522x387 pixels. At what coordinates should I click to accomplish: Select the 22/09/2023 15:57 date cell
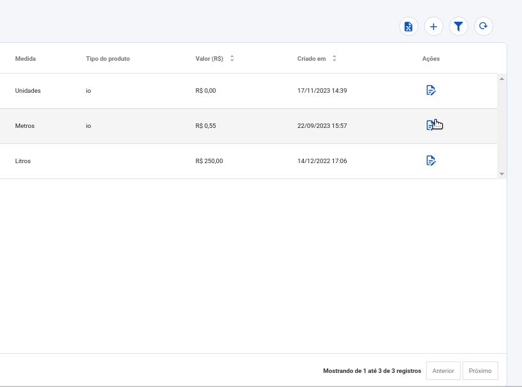(322, 126)
